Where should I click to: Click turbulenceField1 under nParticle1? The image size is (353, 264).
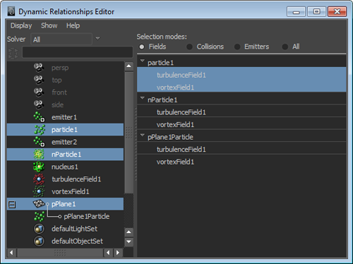tap(181, 112)
